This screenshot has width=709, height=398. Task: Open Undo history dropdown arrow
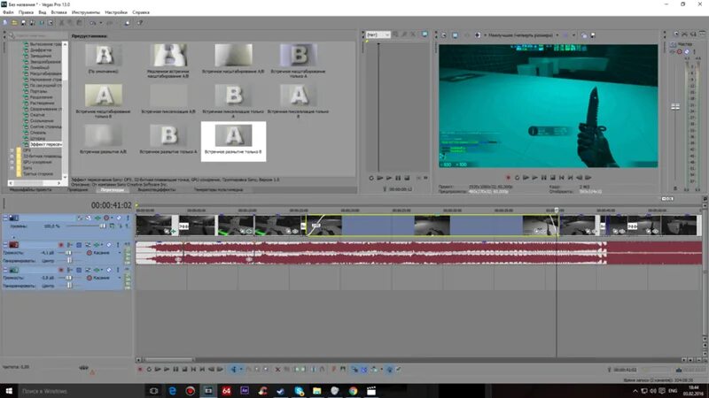click(x=100, y=23)
